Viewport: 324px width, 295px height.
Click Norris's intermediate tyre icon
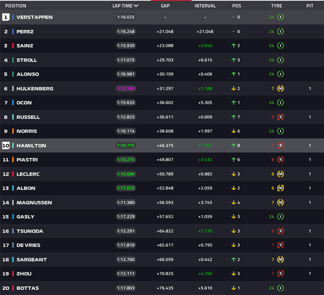point(281,131)
